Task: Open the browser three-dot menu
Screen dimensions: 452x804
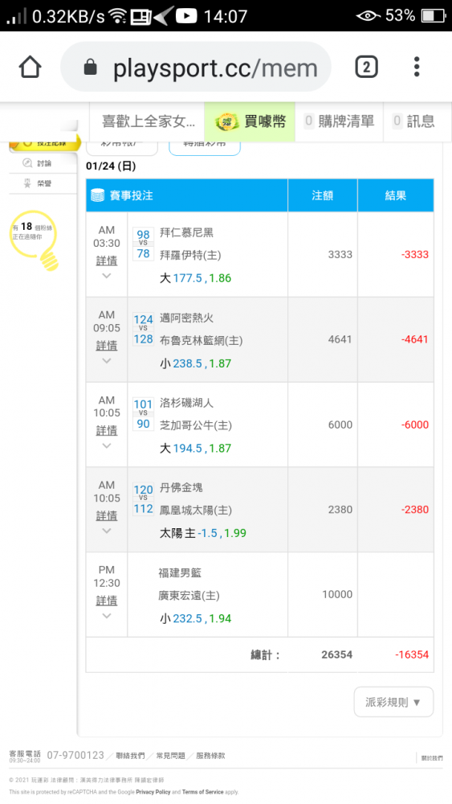Action: coord(417,68)
